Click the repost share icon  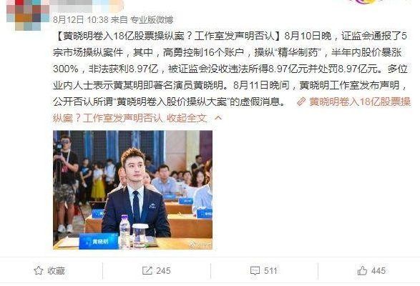point(147,271)
